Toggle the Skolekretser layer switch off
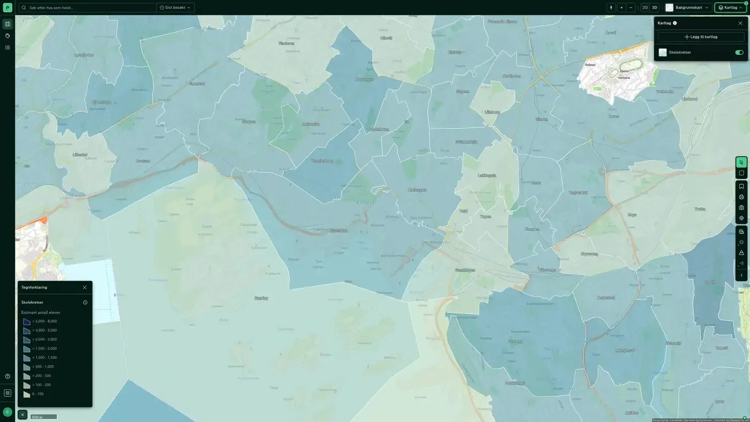The width and height of the screenshot is (750, 422). point(739,52)
